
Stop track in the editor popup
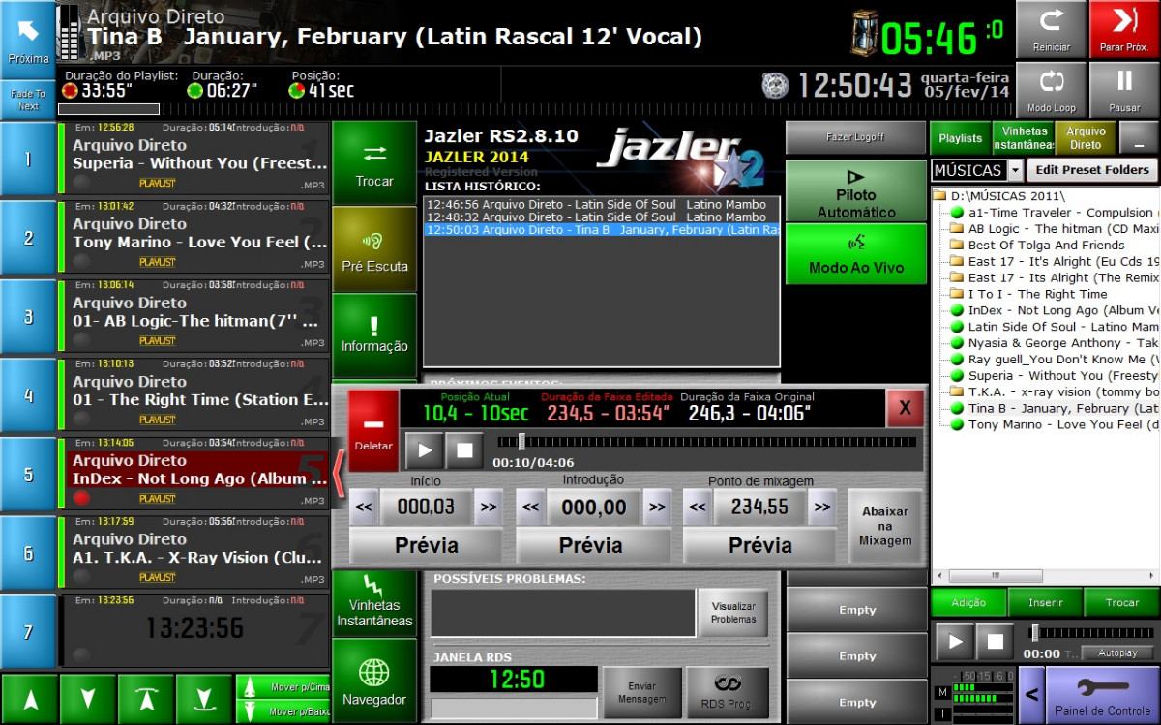point(464,450)
